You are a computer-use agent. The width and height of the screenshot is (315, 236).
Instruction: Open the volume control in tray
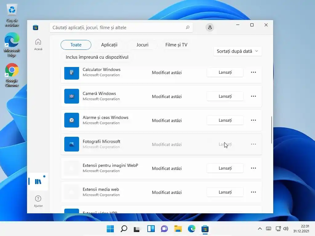(286, 229)
